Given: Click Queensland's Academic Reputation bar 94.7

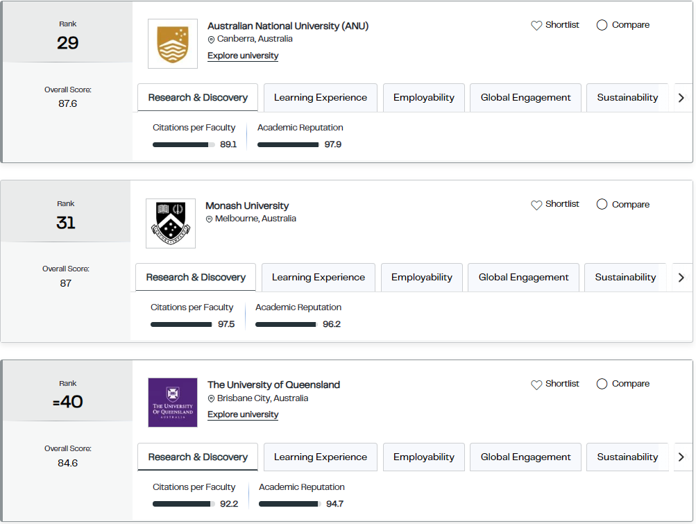Looking at the screenshot, I should click(x=289, y=504).
